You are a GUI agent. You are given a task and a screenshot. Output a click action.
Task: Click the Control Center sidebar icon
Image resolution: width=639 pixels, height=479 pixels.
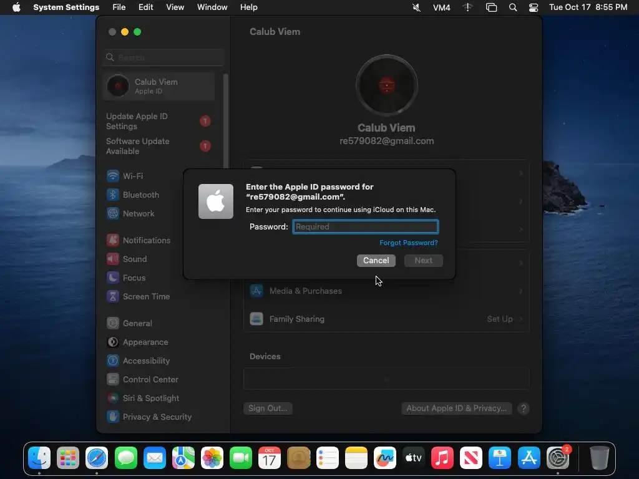click(113, 380)
